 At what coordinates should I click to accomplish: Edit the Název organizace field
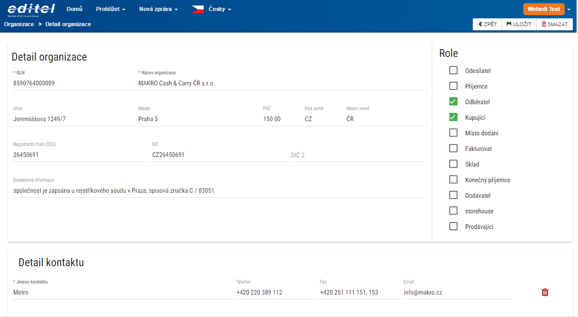pyautogui.click(x=282, y=83)
